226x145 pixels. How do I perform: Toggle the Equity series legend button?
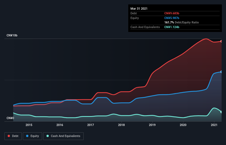32,136
